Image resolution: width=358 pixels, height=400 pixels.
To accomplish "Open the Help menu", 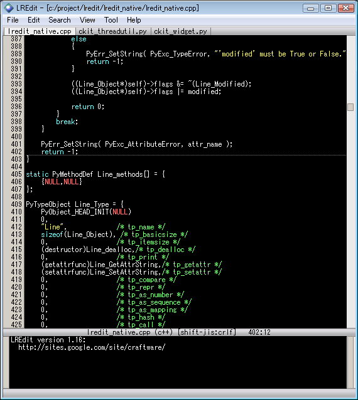I will click(134, 20).
